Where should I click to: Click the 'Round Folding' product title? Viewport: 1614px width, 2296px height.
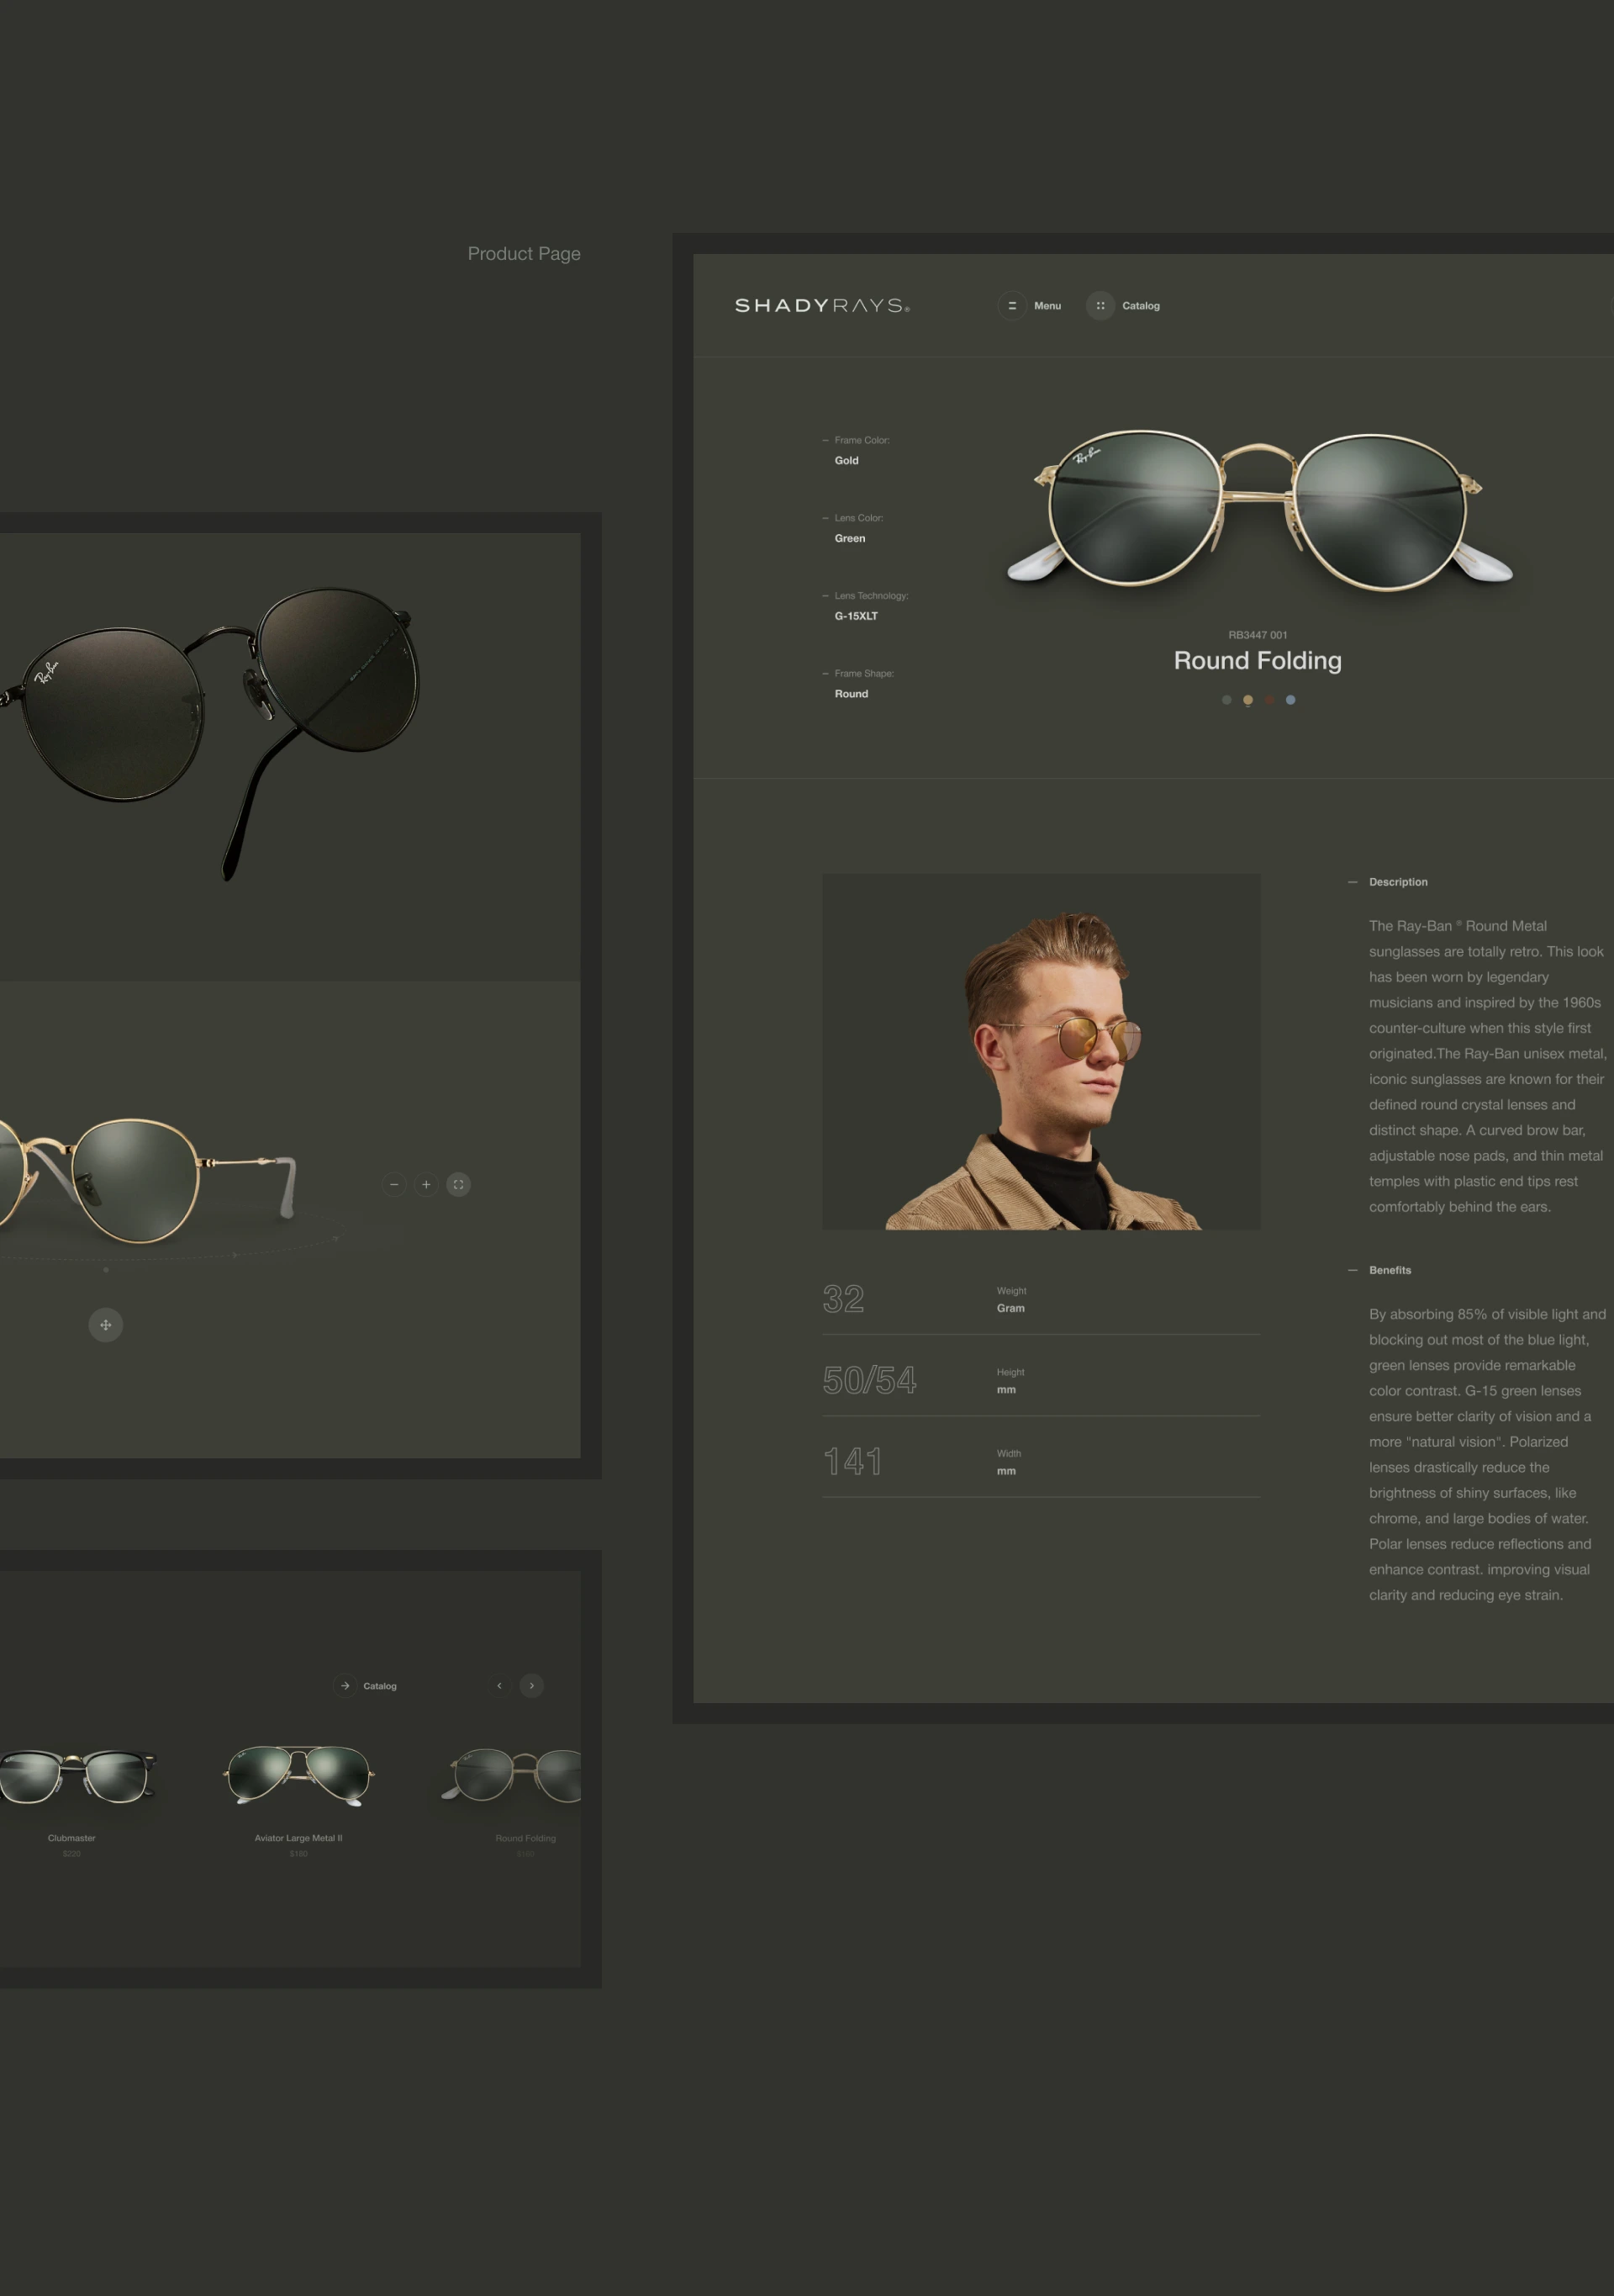pos(1258,661)
